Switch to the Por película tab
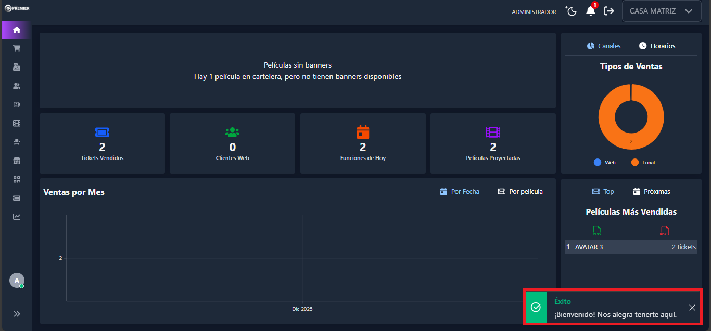This screenshot has height=331, width=711. pyautogui.click(x=520, y=191)
